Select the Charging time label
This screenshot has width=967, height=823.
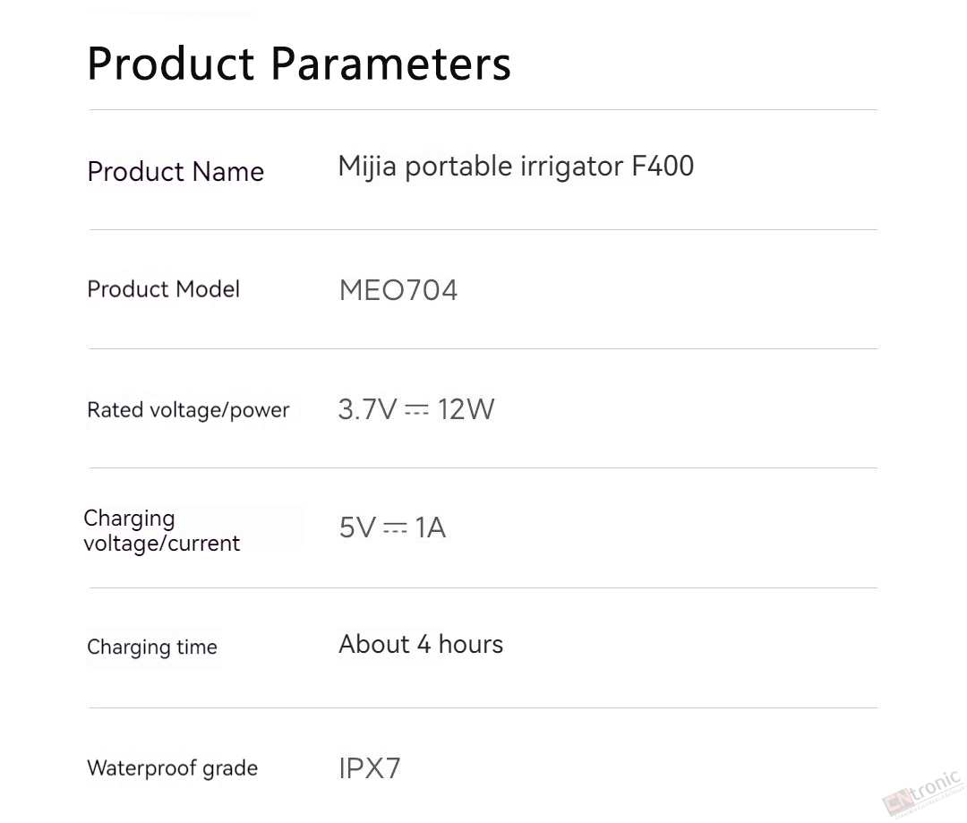(152, 647)
